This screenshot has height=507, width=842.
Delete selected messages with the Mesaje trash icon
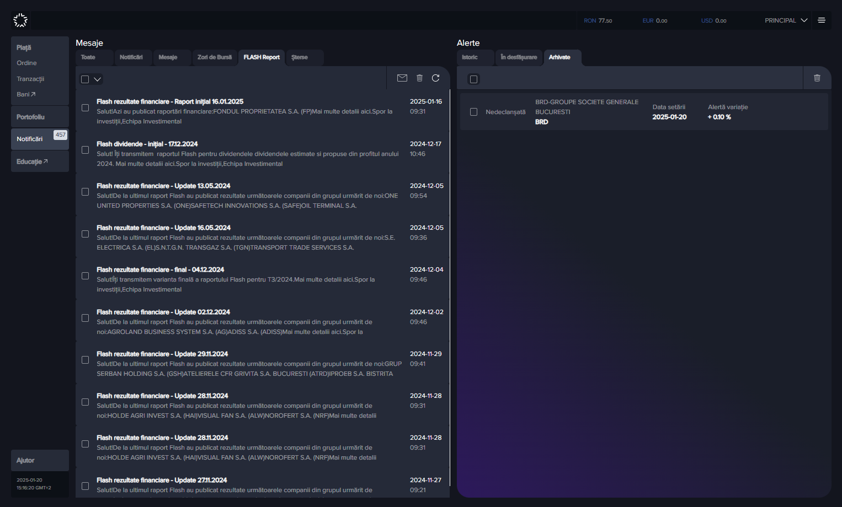click(x=419, y=78)
